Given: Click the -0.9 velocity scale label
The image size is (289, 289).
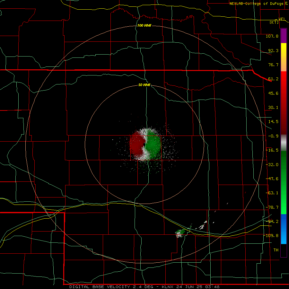Looking at the screenshot, I should point(273,136).
